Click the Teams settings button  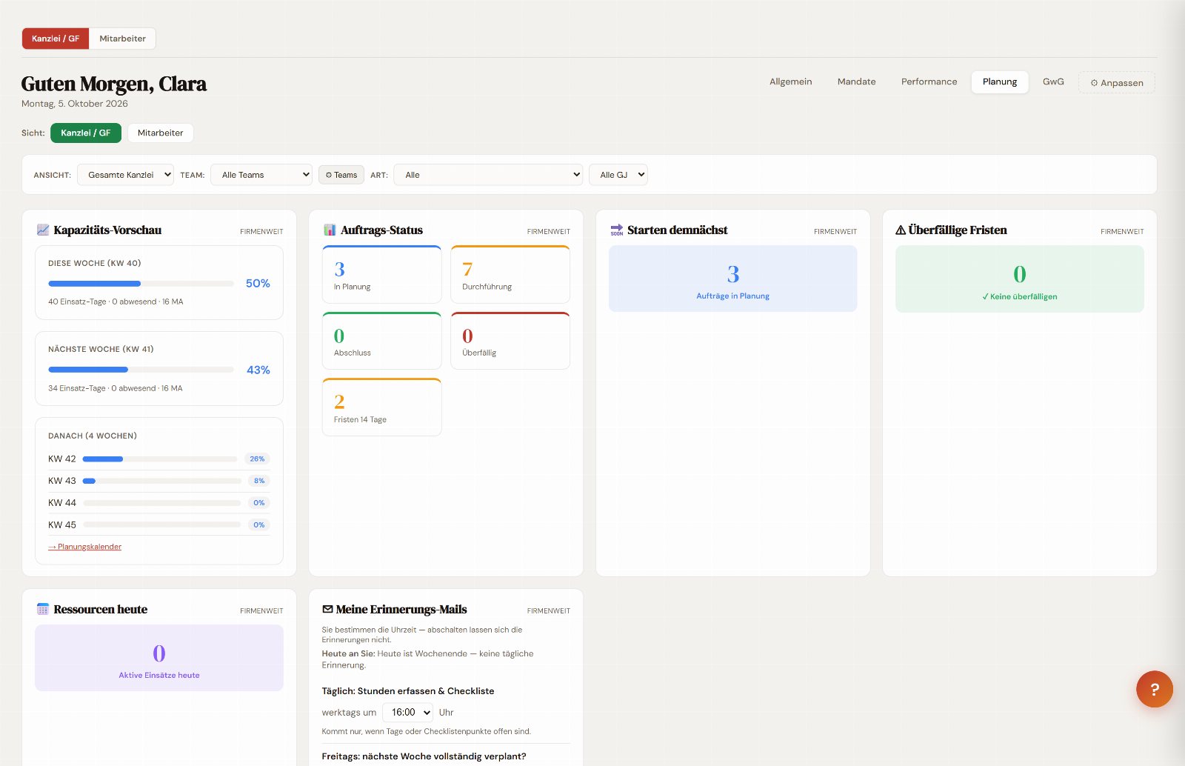click(341, 175)
